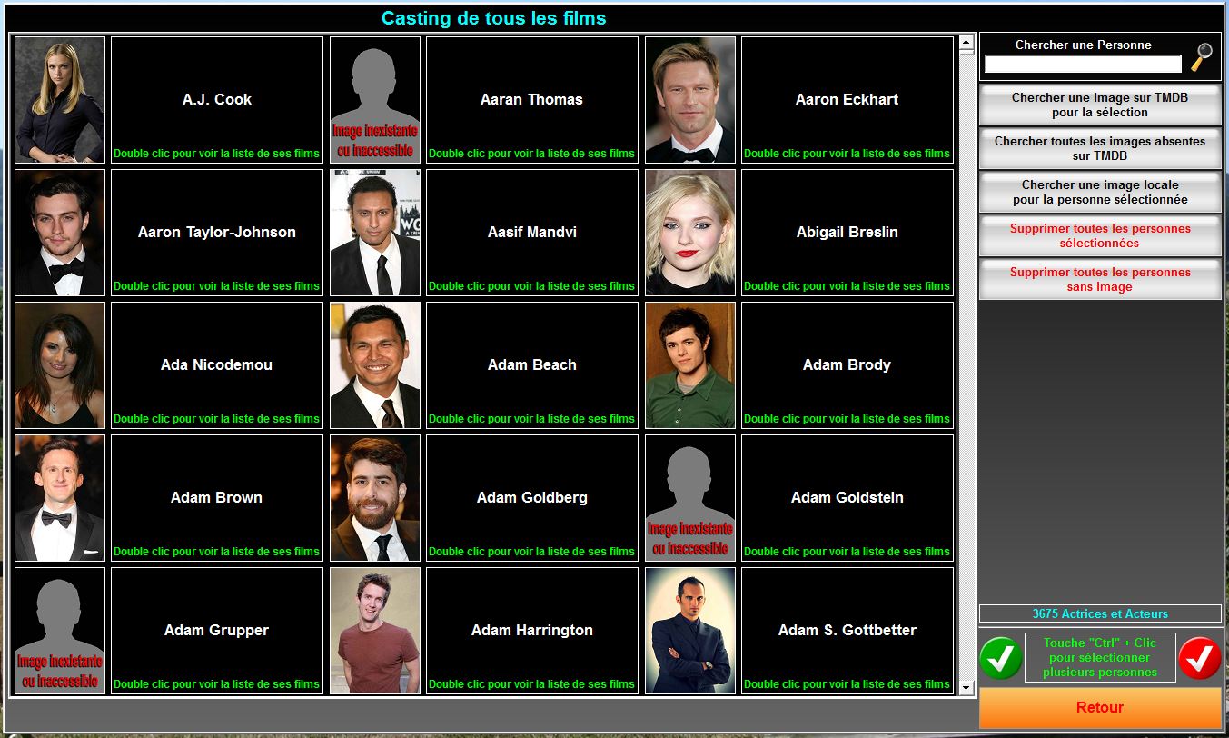The width and height of the screenshot is (1229, 738).
Task: Click the Adam Beach name text
Action: click(531, 364)
